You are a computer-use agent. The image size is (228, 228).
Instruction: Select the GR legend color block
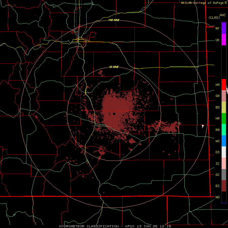tap(224, 96)
